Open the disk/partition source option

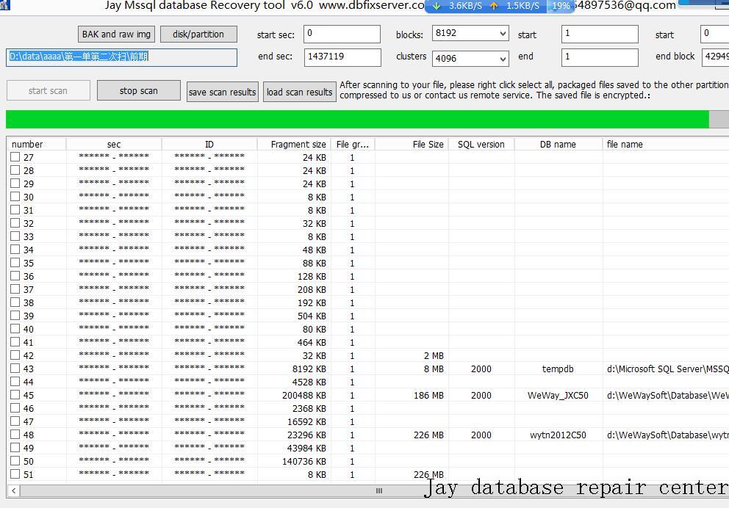point(198,34)
